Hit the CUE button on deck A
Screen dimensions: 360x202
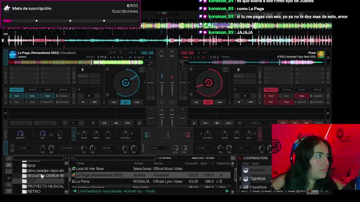(x=114, y=102)
